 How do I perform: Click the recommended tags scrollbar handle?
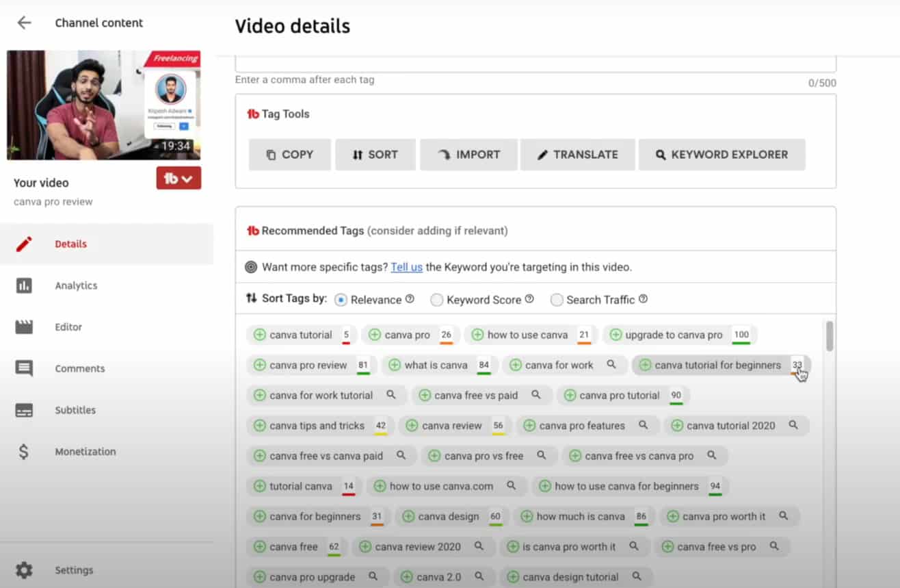[x=830, y=336]
